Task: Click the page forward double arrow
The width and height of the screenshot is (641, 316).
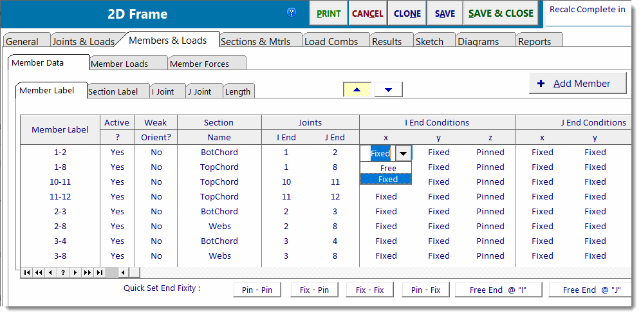Action: (x=88, y=273)
